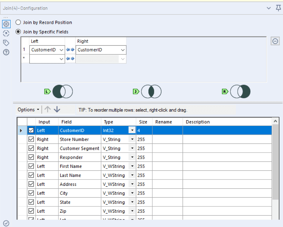Image resolution: width=283 pixels, height=227 pixels.
Task: Select Join by Specific Fields option
Action: (x=18, y=32)
